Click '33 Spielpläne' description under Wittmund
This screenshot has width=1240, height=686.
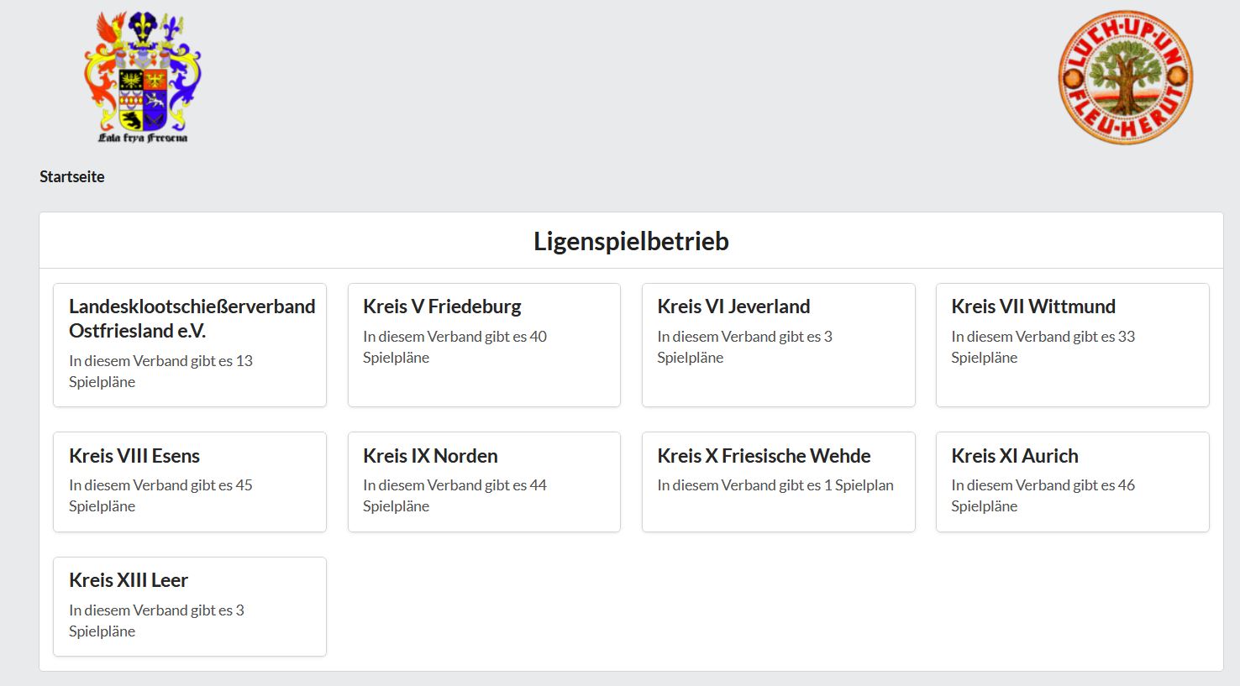coord(1043,347)
